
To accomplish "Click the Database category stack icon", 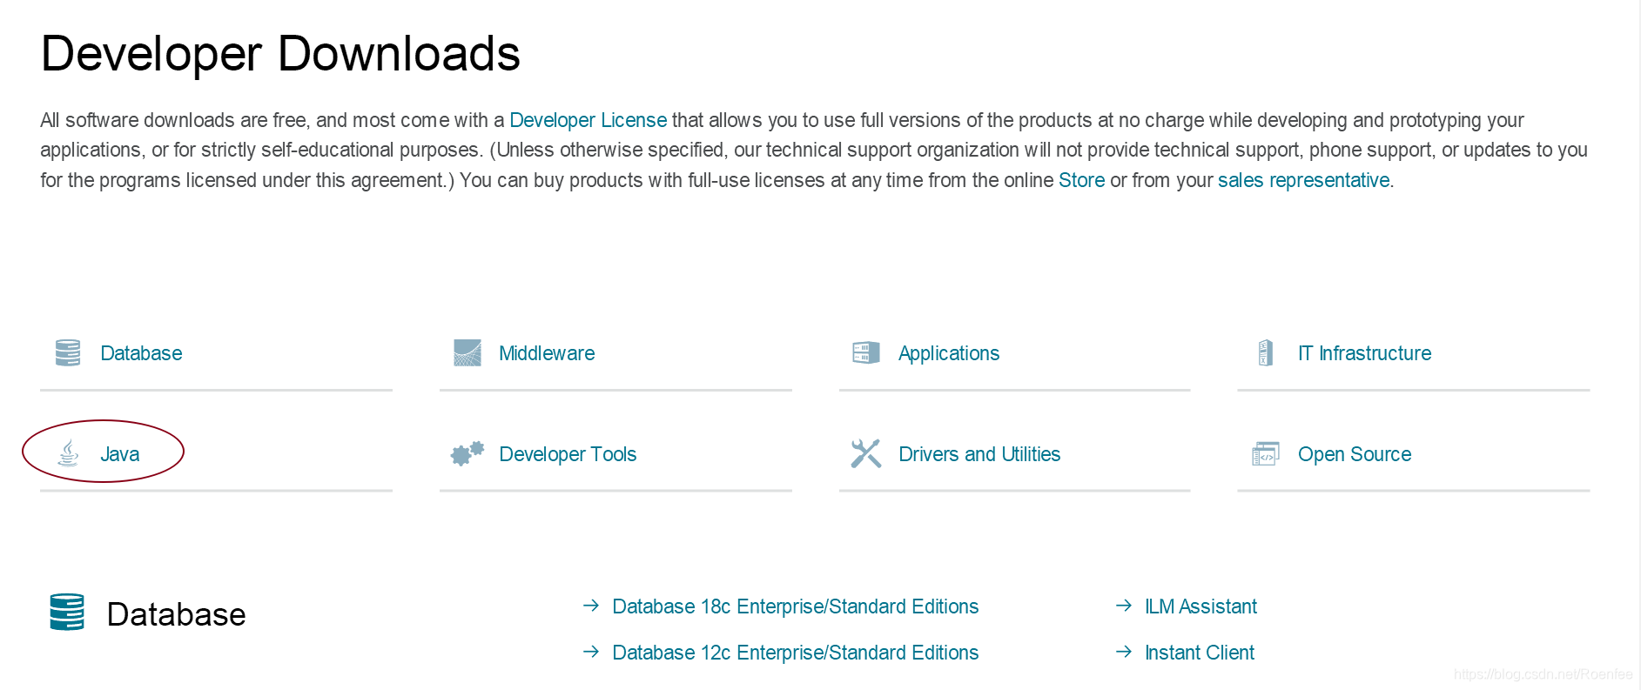I will [x=68, y=352].
